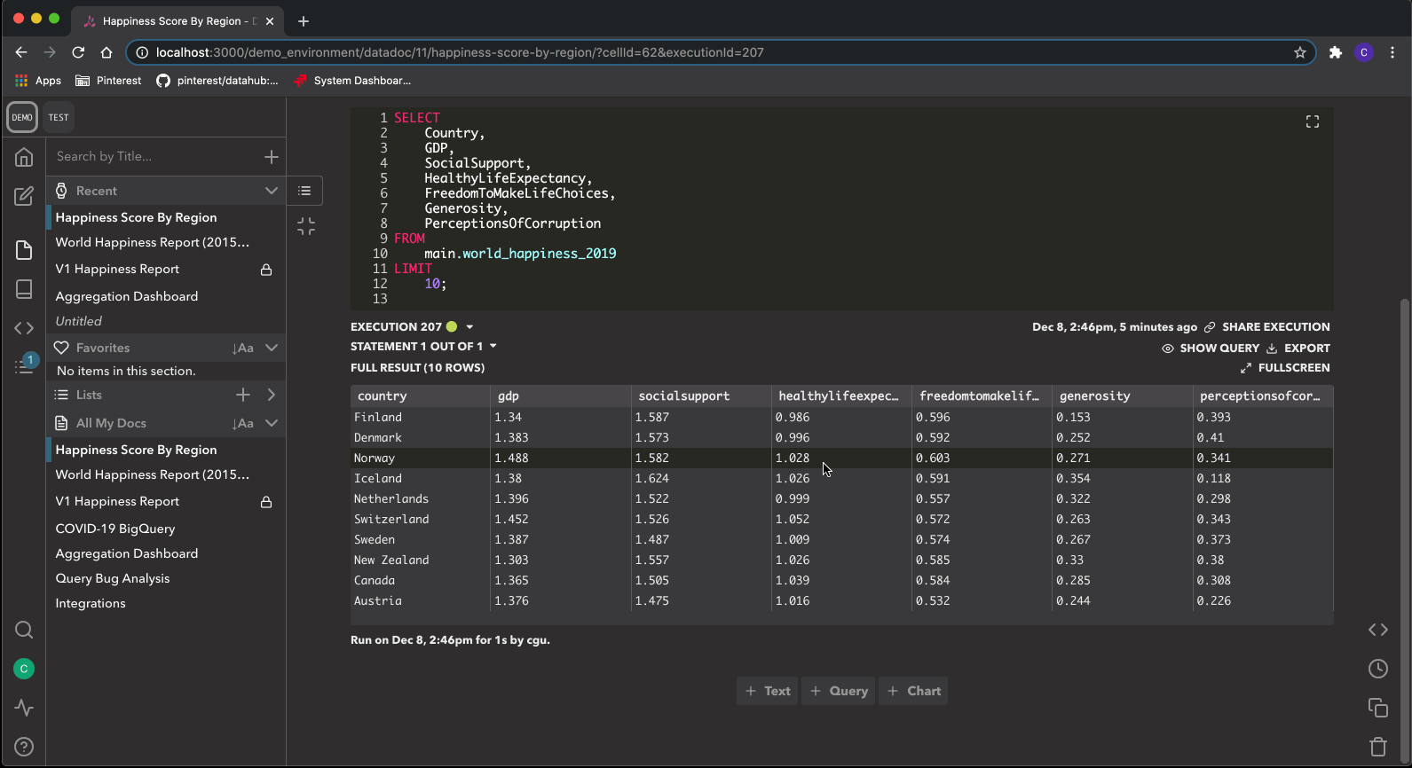Screen dimensions: 1412x768
Task: Click the home icon in sidebar
Action: point(24,158)
